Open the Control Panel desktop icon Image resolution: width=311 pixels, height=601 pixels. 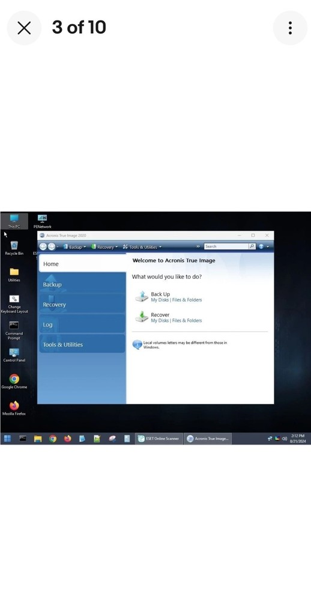coord(14,355)
